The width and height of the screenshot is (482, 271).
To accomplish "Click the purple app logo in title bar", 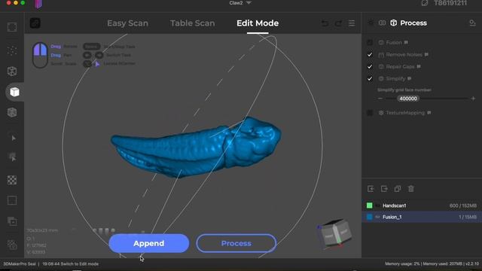I will click(38, 4).
